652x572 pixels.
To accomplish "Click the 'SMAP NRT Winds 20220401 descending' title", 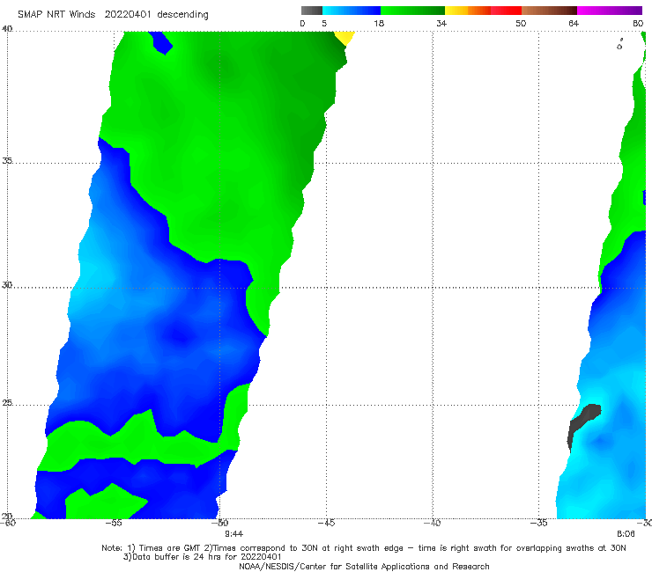I will tap(113, 14).
